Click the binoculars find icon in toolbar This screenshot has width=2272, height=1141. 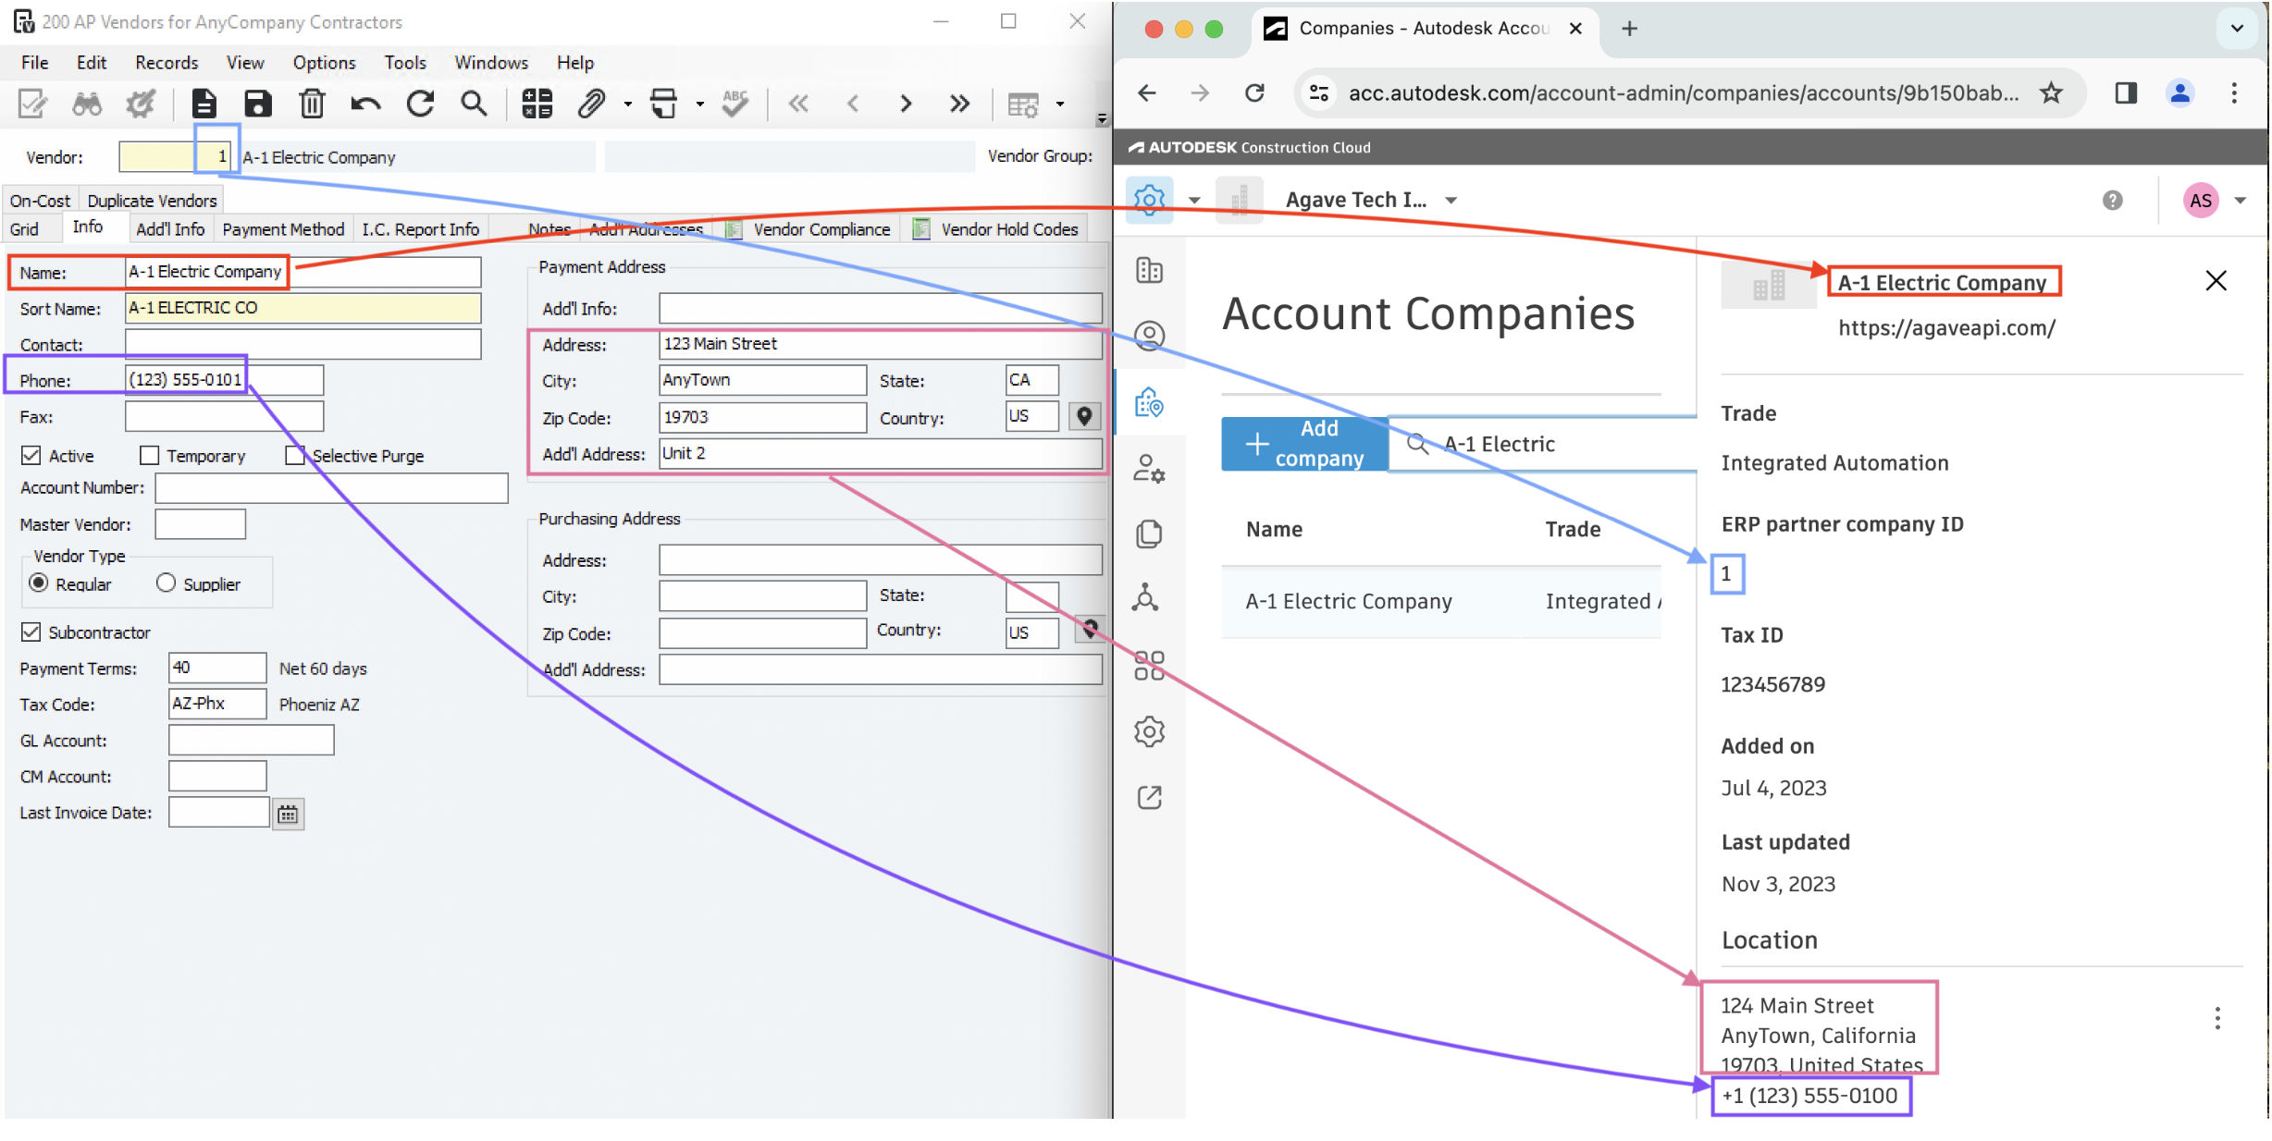click(87, 104)
